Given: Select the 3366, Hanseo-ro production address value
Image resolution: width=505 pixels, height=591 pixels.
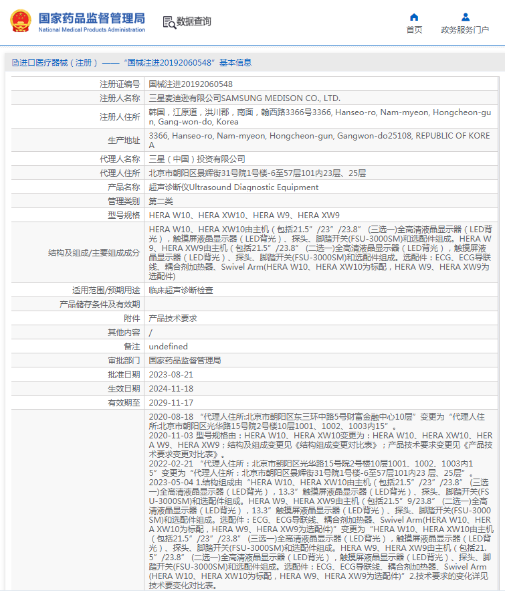Looking at the screenshot, I should [x=319, y=140].
